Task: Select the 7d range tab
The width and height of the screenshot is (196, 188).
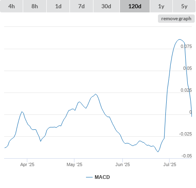Action: click(81, 6)
